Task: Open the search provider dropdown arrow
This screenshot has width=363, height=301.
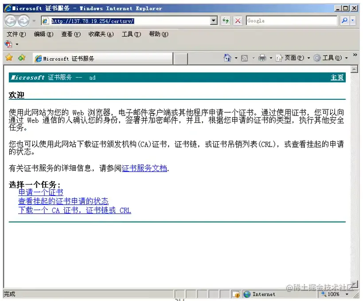Action: [352, 20]
